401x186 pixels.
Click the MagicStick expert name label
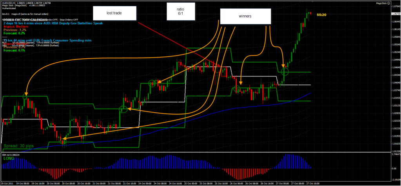[381, 3]
